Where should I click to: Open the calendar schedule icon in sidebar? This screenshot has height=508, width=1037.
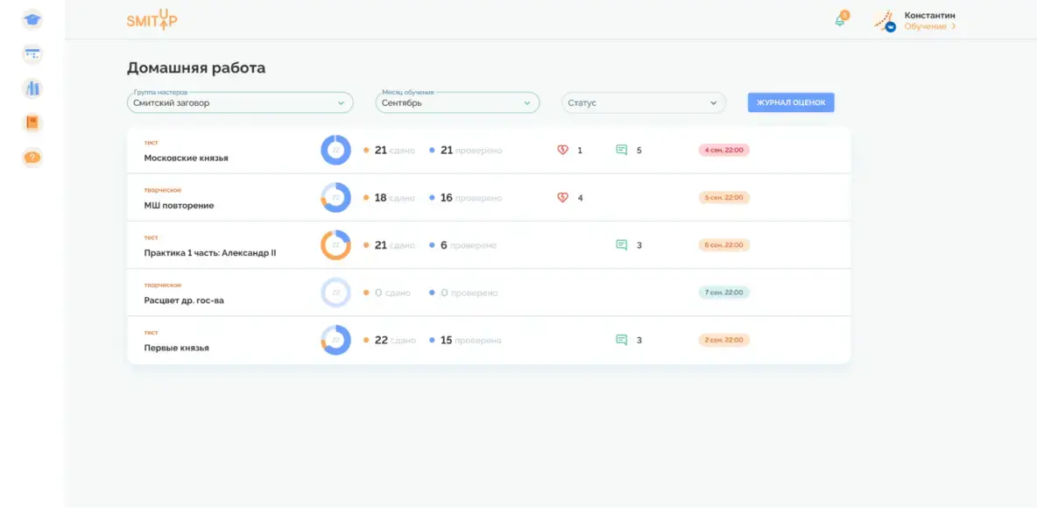click(x=32, y=54)
